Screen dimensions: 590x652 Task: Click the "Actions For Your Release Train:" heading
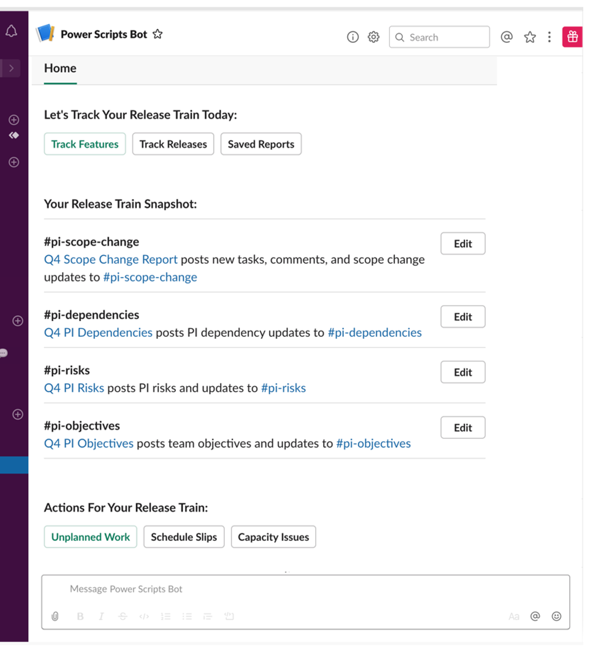(126, 508)
